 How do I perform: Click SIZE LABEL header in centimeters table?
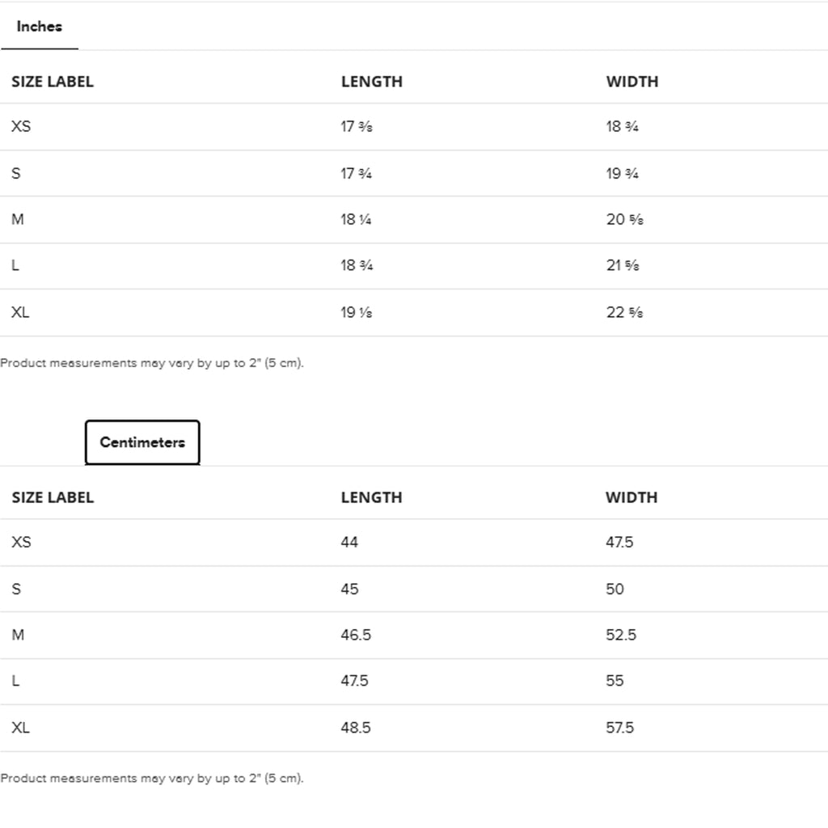(x=53, y=497)
